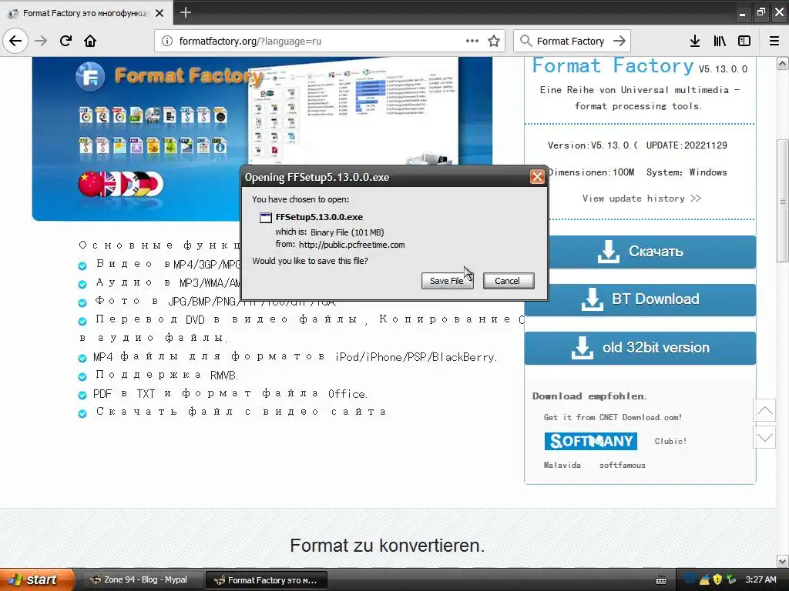Viewport: 789px width, 591px height.
Task: Click the Format Factory logo icon in banner
Action: pos(90,76)
